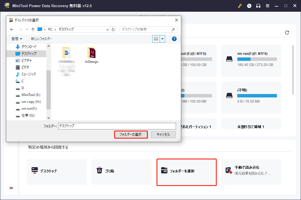
Task: Open the hamburger menu in title bar
Action: tap(267, 6)
